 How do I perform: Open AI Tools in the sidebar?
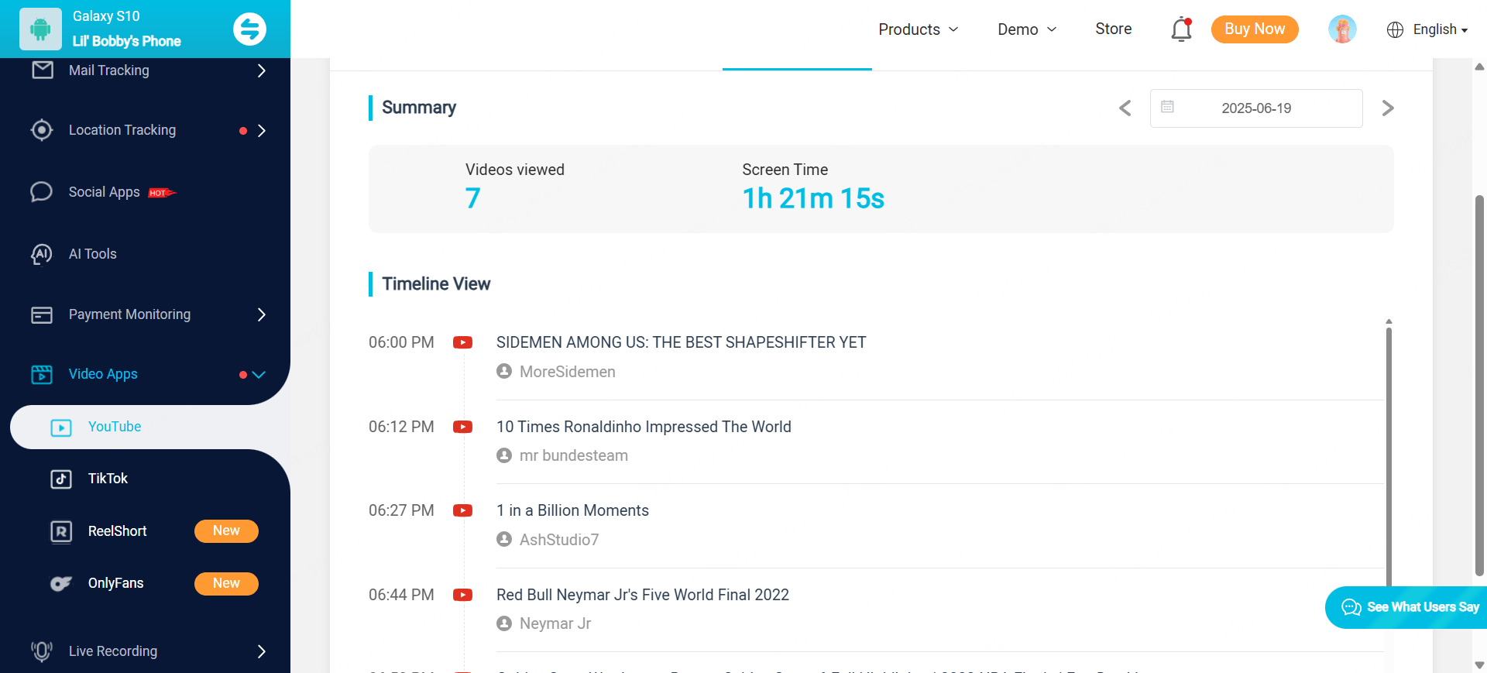pos(93,254)
